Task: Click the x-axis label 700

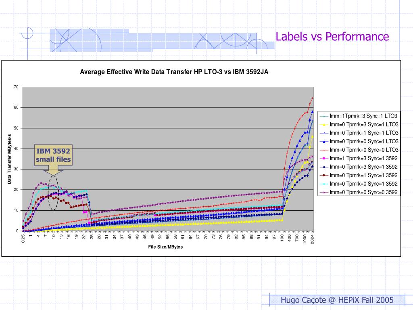Action: (297, 237)
